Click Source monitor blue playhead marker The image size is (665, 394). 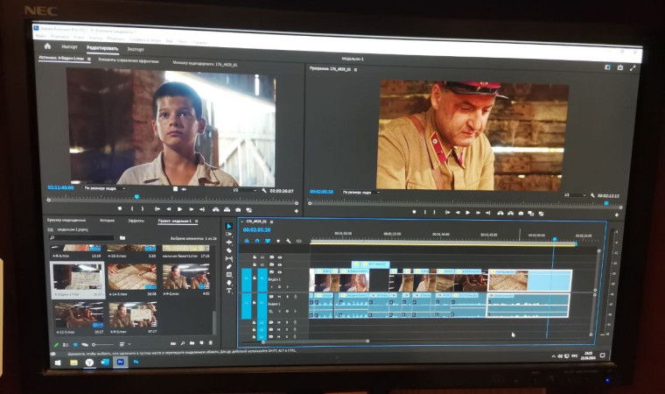136,197
